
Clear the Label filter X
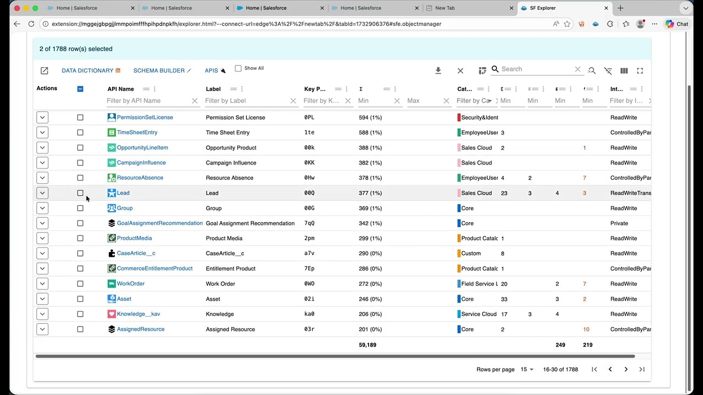pyautogui.click(x=293, y=101)
